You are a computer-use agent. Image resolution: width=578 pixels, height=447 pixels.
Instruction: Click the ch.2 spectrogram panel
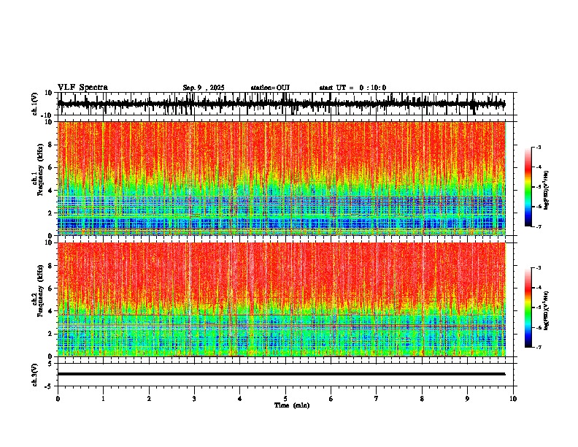(x=281, y=299)
